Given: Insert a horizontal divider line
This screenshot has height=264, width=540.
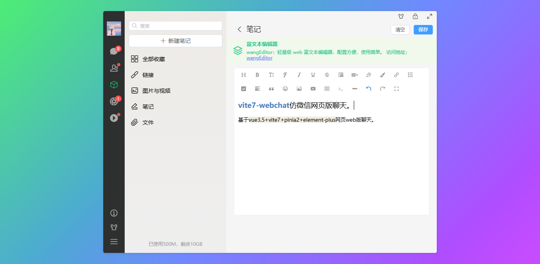Looking at the screenshot, I should tap(355, 89).
